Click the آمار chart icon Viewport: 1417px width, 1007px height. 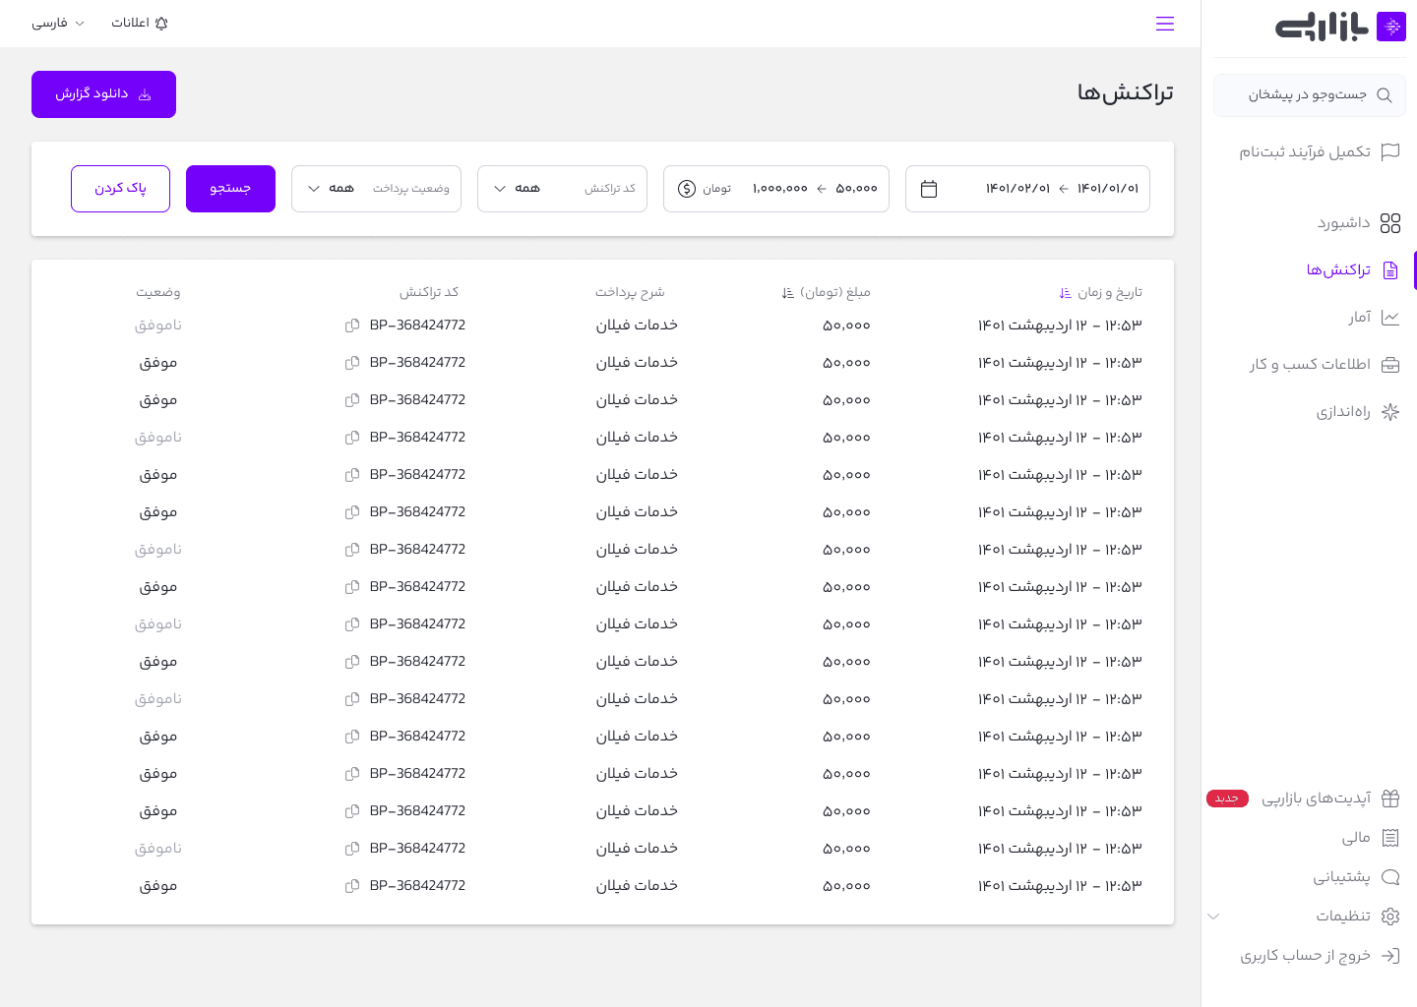[x=1390, y=318]
